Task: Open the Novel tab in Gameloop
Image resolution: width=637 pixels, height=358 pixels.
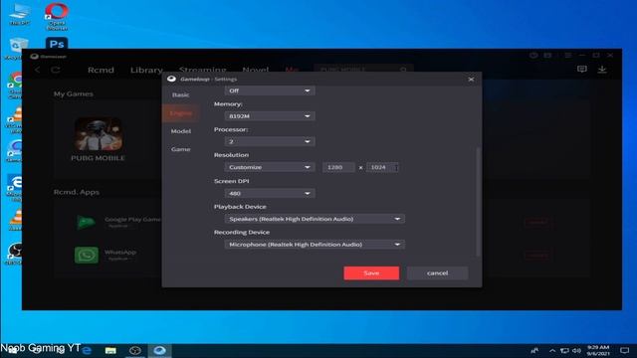Action: click(x=256, y=70)
